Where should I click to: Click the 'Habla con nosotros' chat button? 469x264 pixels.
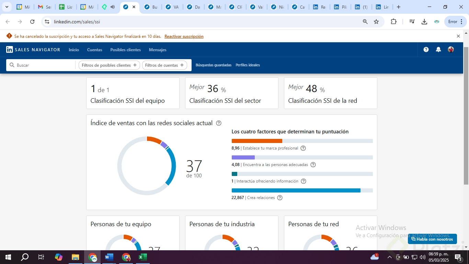tap(432, 239)
